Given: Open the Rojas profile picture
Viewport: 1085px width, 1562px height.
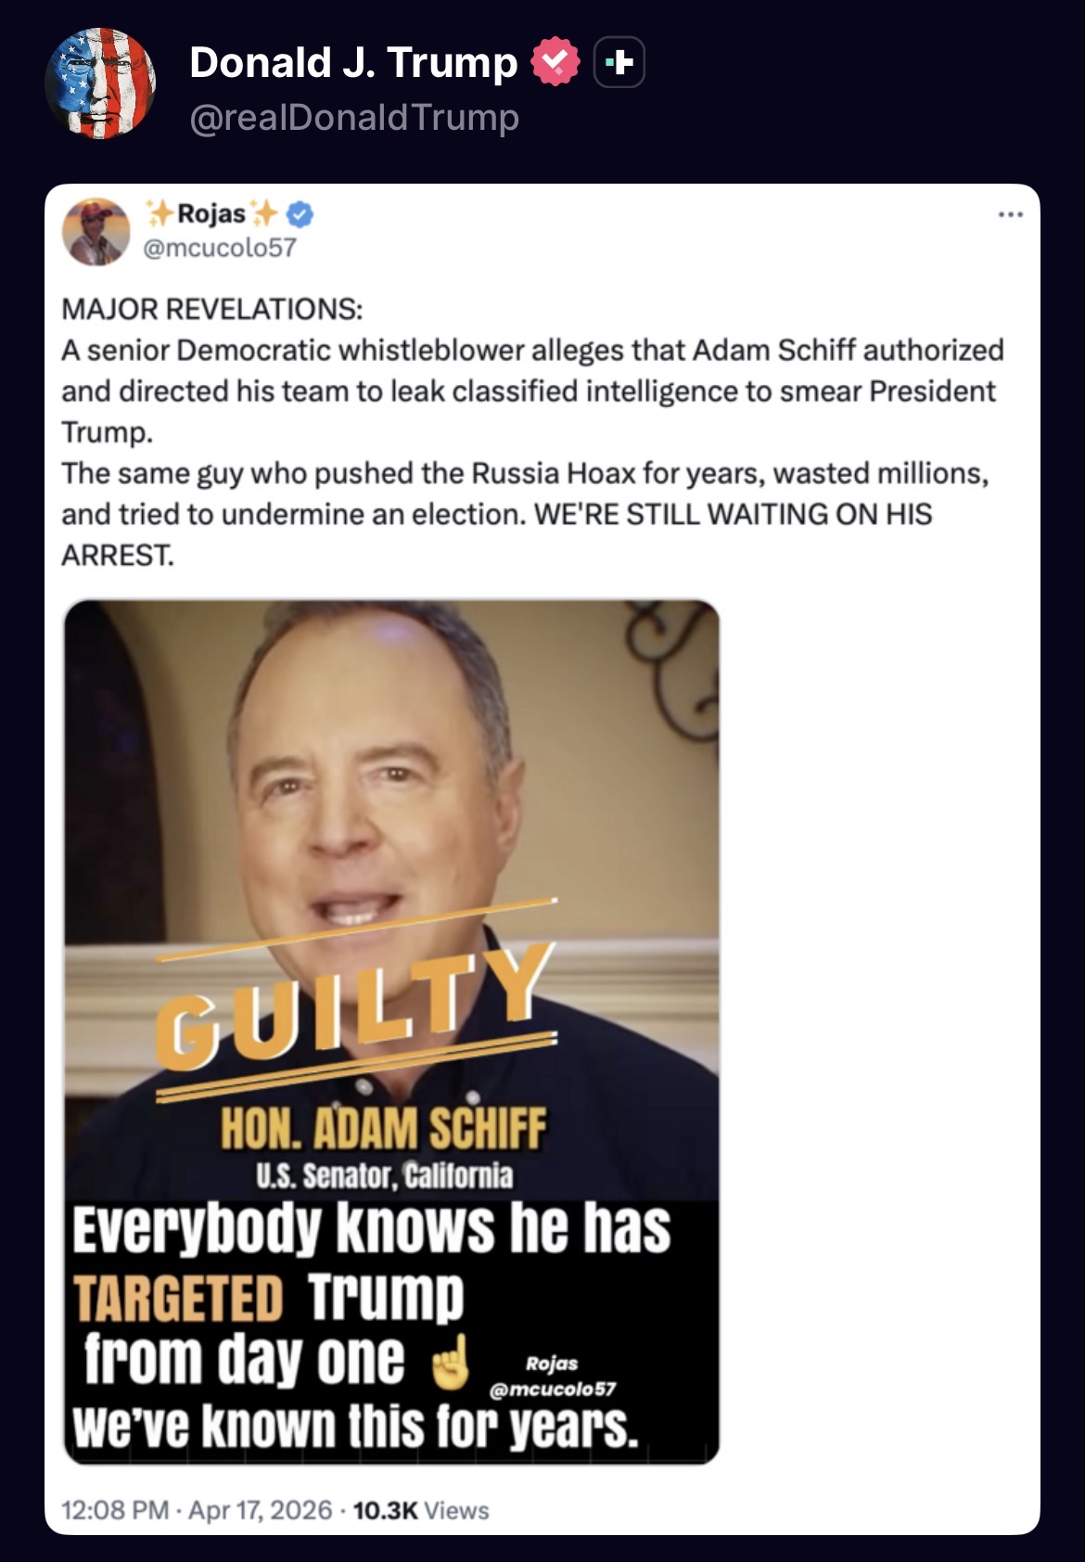Looking at the screenshot, I should tap(96, 231).
